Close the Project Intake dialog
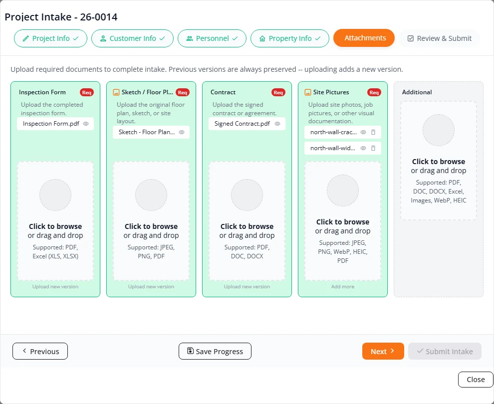This screenshot has height=404, width=494. click(476, 380)
